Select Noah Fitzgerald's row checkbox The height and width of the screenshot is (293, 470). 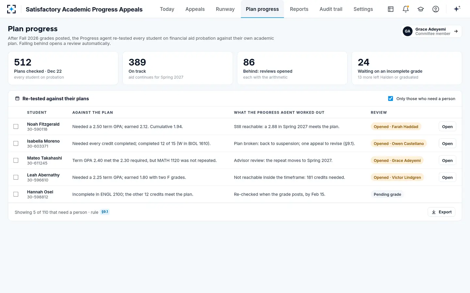[16, 127]
